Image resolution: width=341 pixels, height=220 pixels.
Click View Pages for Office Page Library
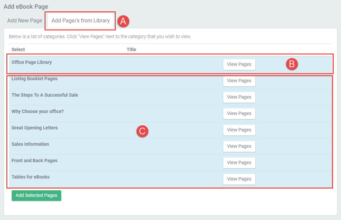[x=239, y=65]
